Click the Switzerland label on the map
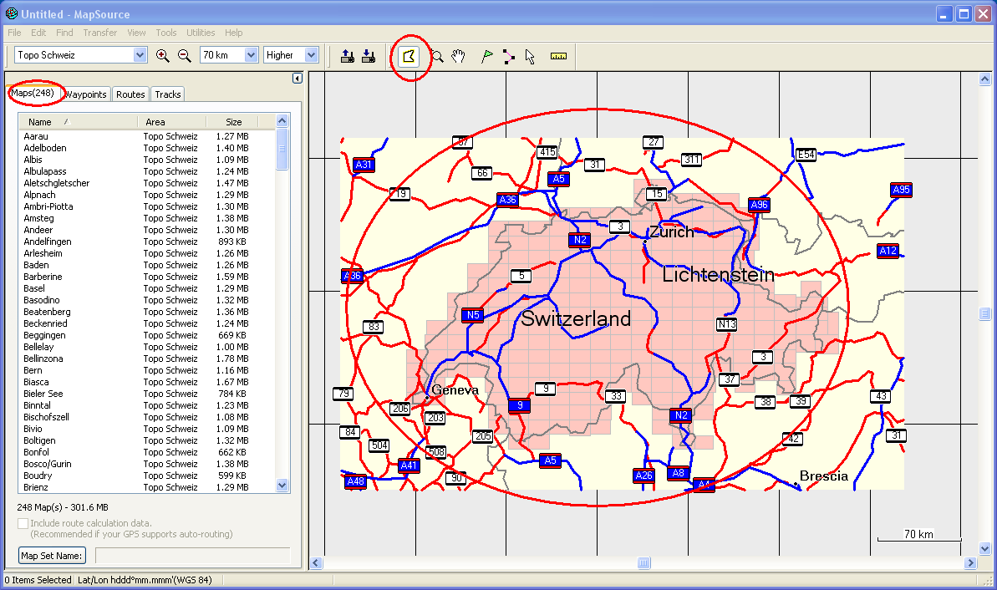 [x=576, y=318]
